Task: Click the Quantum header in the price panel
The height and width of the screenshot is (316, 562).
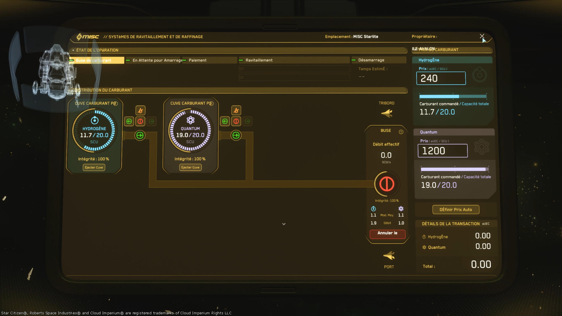Action: click(x=454, y=132)
